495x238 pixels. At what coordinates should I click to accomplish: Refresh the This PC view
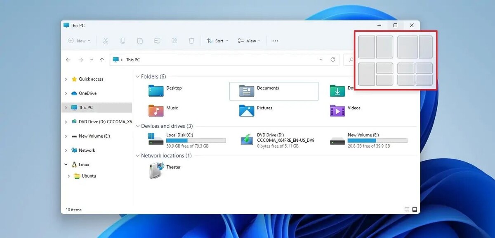click(x=333, y=60)
